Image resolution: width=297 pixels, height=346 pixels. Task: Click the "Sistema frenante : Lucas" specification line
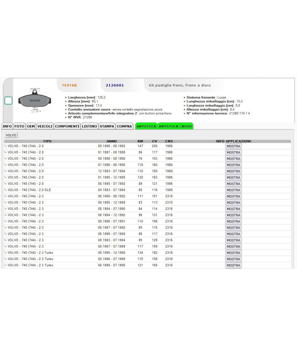click(206, 97)
